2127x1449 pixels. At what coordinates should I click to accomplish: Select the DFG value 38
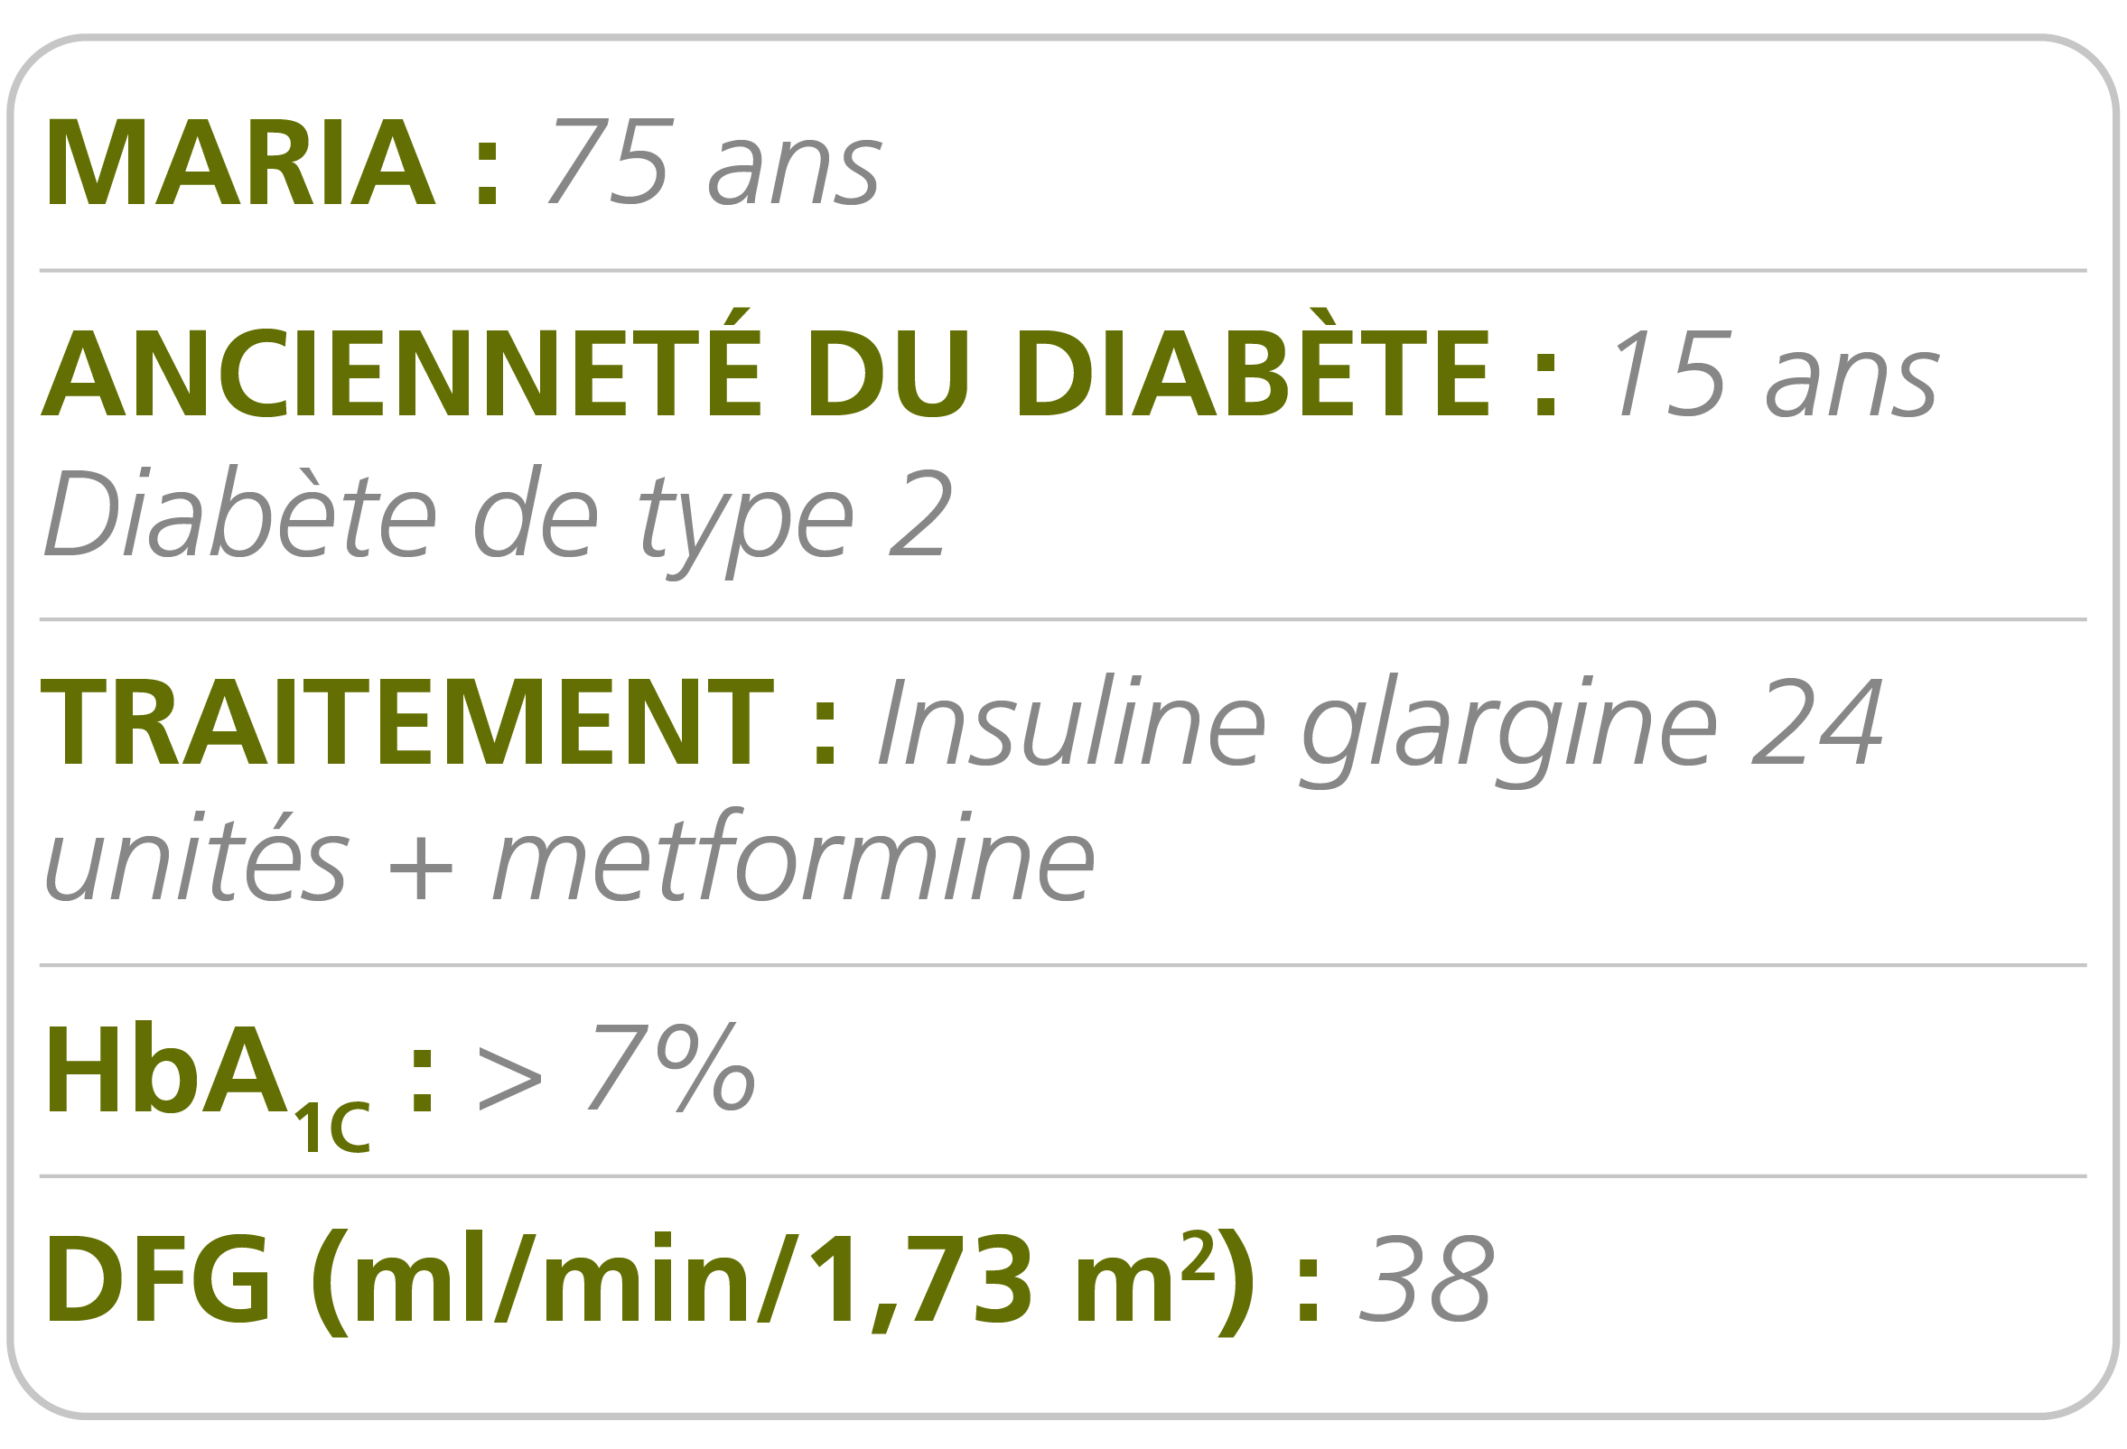[1426, 1279]
